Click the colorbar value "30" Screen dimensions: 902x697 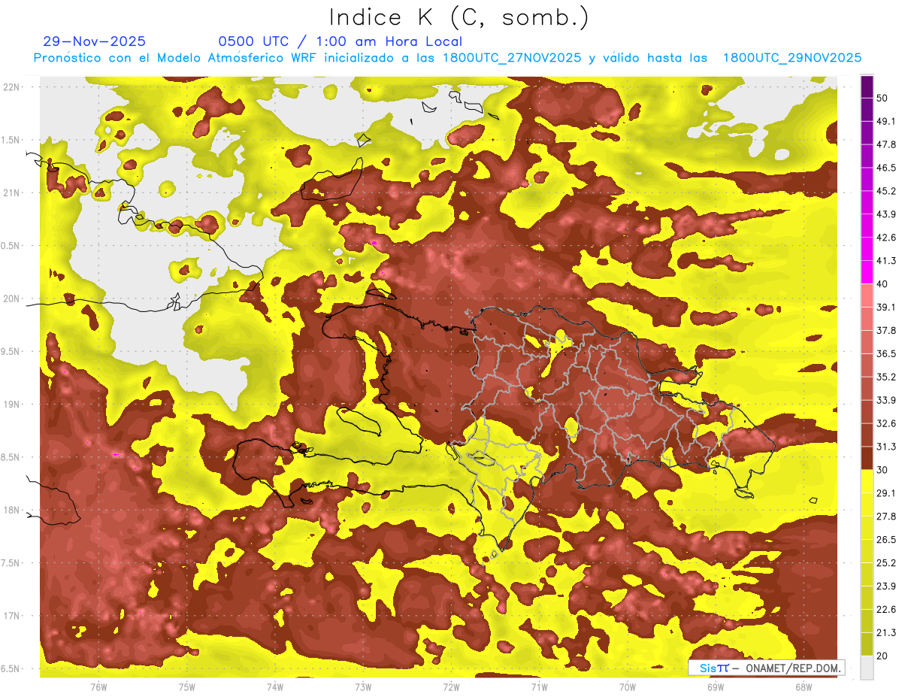click(882, 469)
